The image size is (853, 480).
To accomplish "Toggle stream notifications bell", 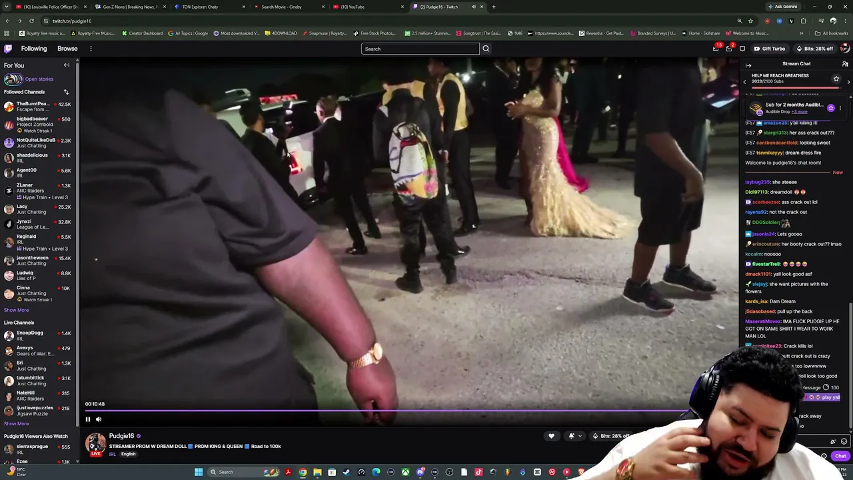I will 571,436.
